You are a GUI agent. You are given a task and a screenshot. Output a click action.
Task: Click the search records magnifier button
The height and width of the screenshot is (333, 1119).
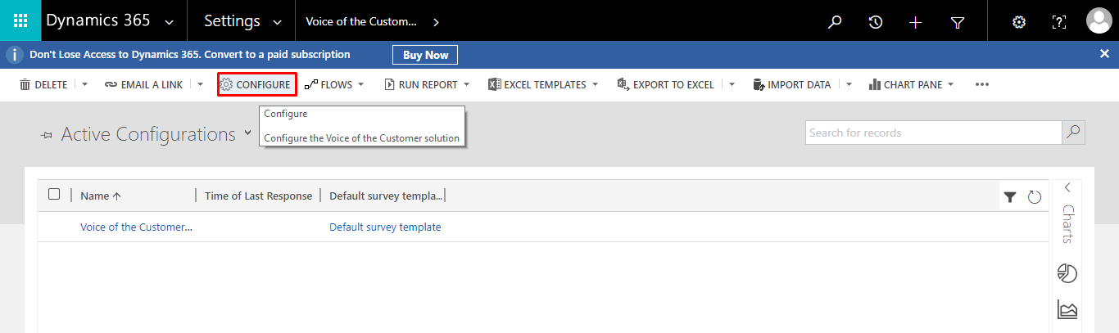[x=1073, y=133]
